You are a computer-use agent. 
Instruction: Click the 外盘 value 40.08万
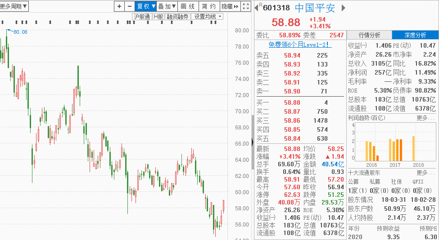click(289, 202)
